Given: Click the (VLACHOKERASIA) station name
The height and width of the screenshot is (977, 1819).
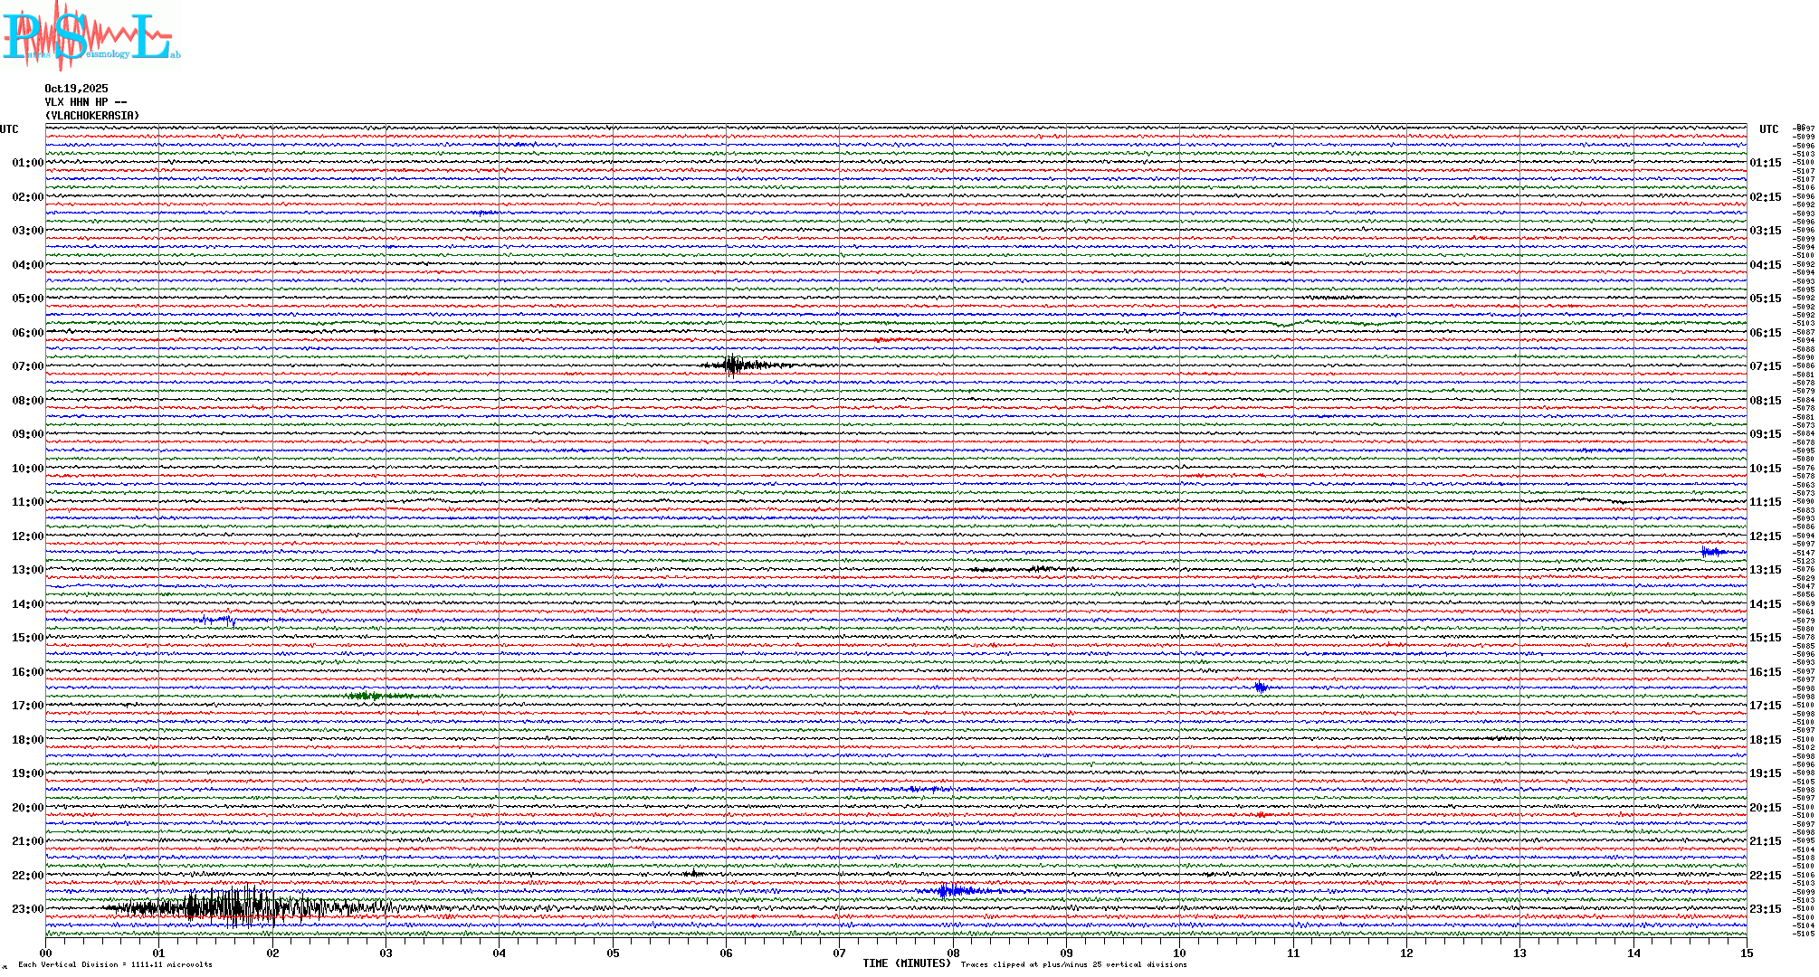Looking at the screenshot, I should (92, 116).
